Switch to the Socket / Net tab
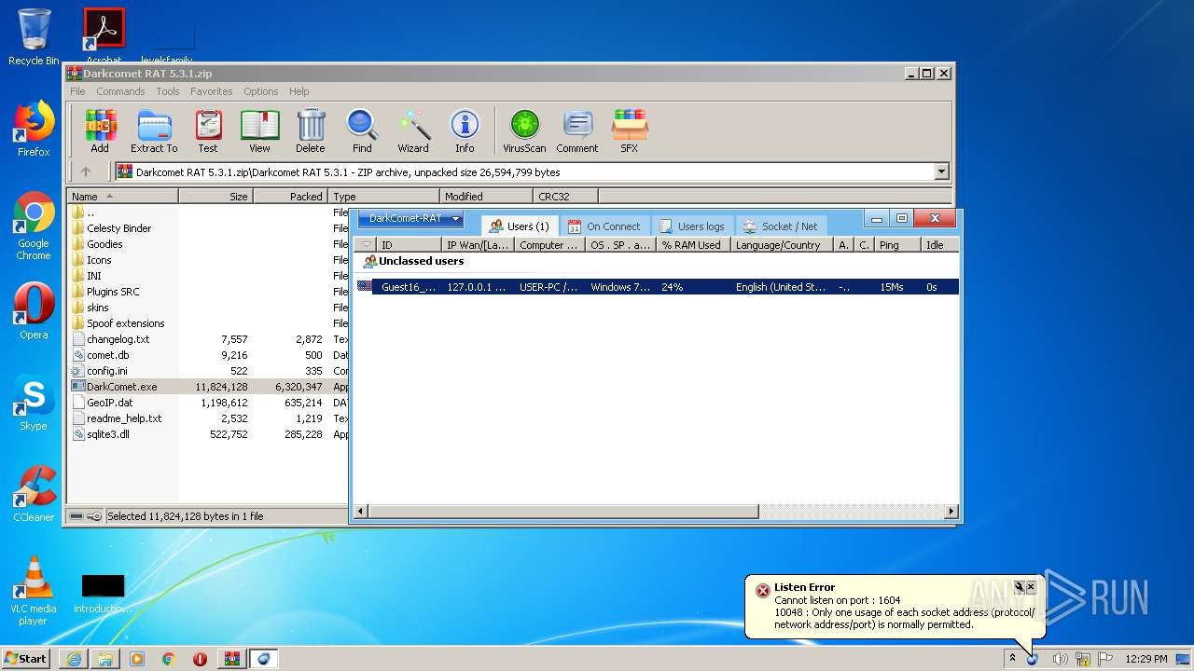The image size is (1194, 671). click(x=780, y=226)
